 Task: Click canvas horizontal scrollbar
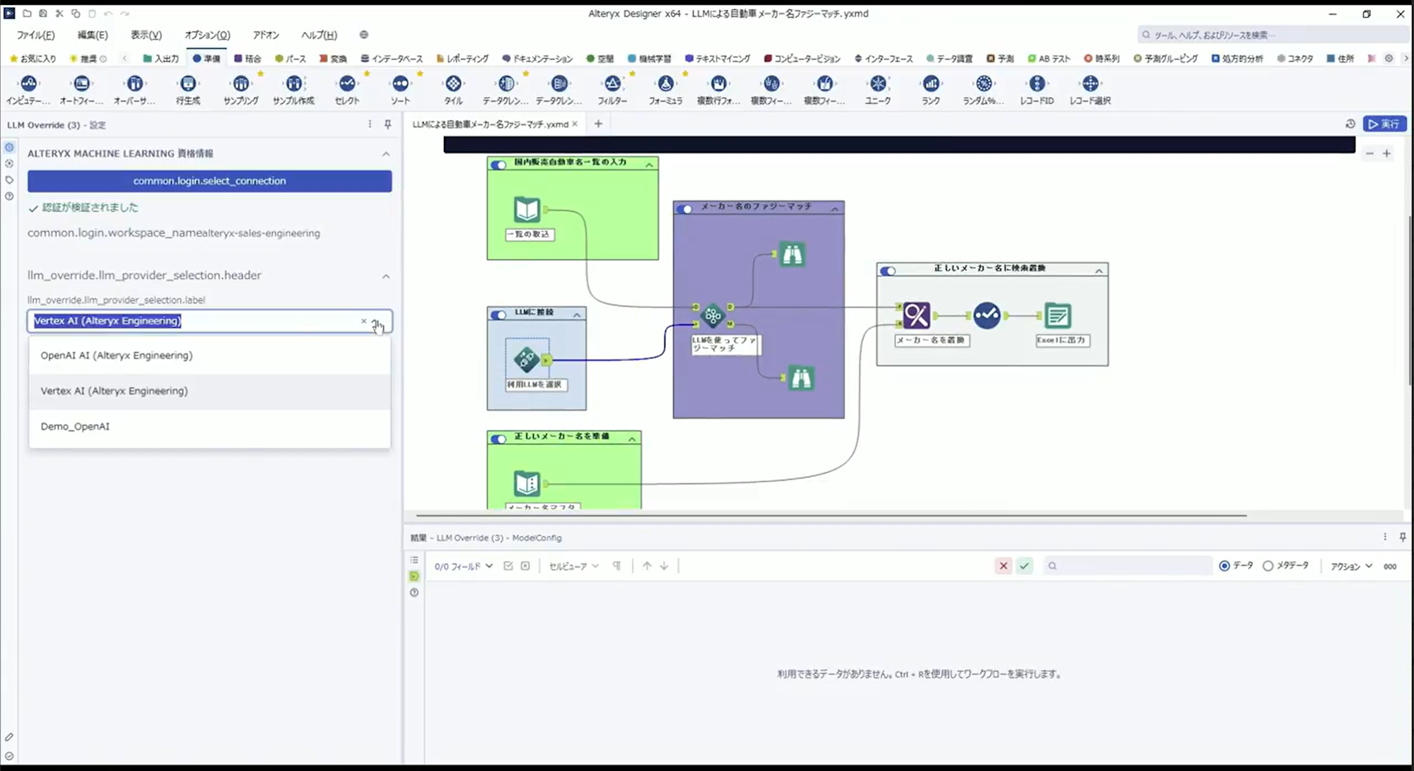[x=831, y=516]
